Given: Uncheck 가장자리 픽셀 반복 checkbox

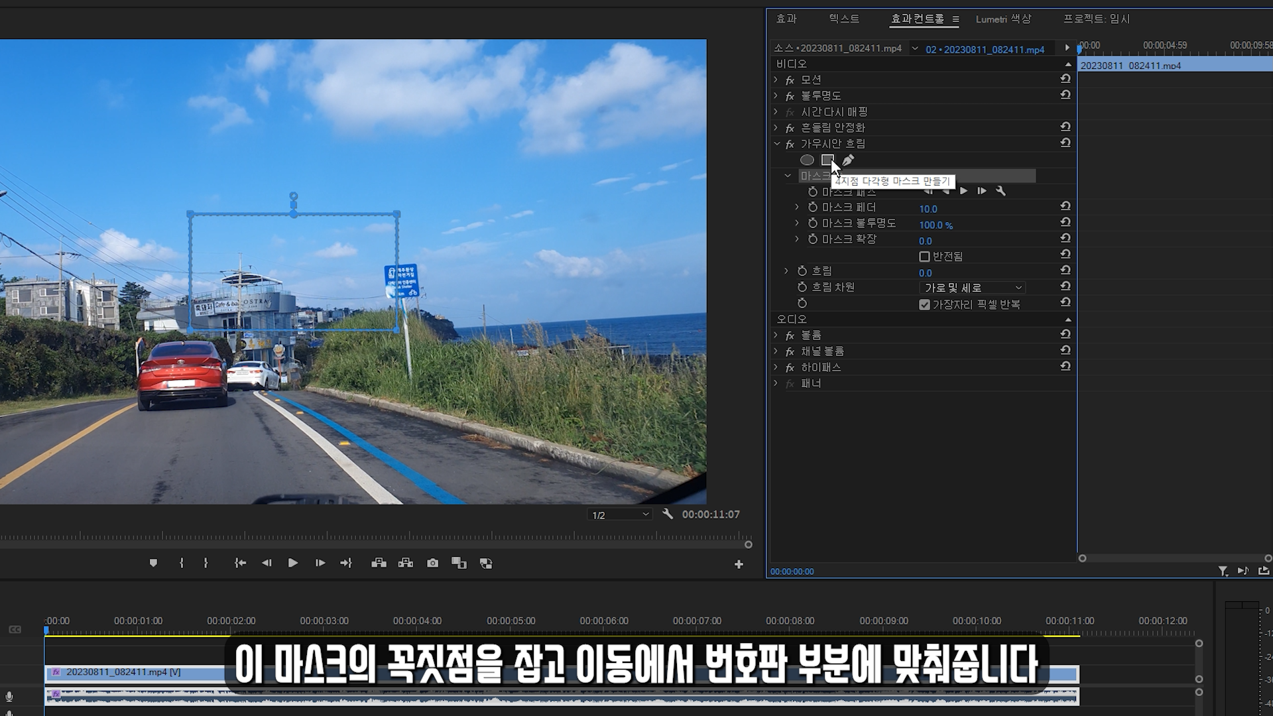Looking at the screenshot, I should (x=924, y=304).
